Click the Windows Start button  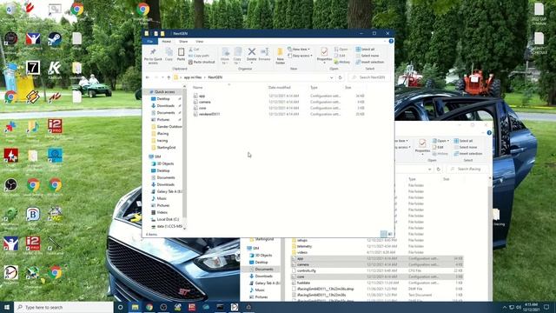pyautogui.click(x=7, y=307)
